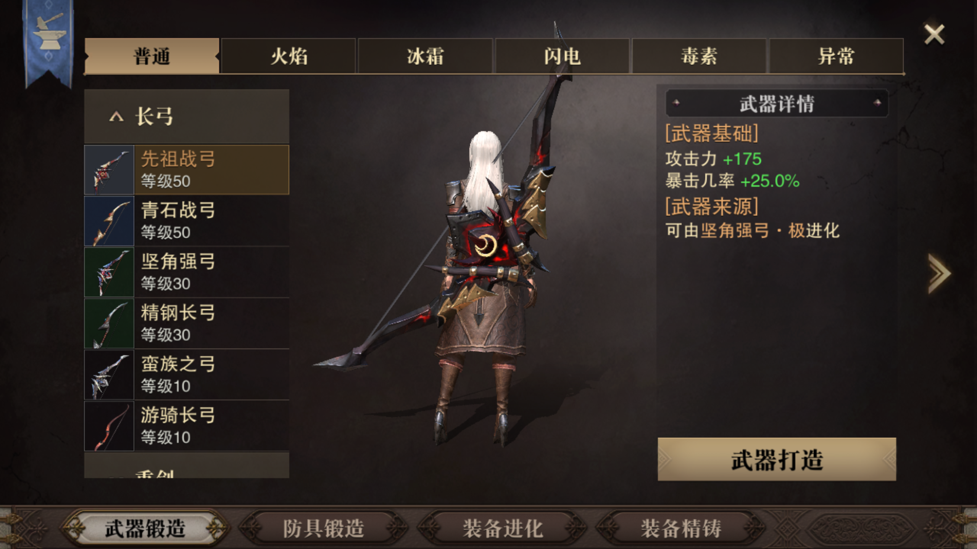Click the 青石战弓 bow icon

109,221
